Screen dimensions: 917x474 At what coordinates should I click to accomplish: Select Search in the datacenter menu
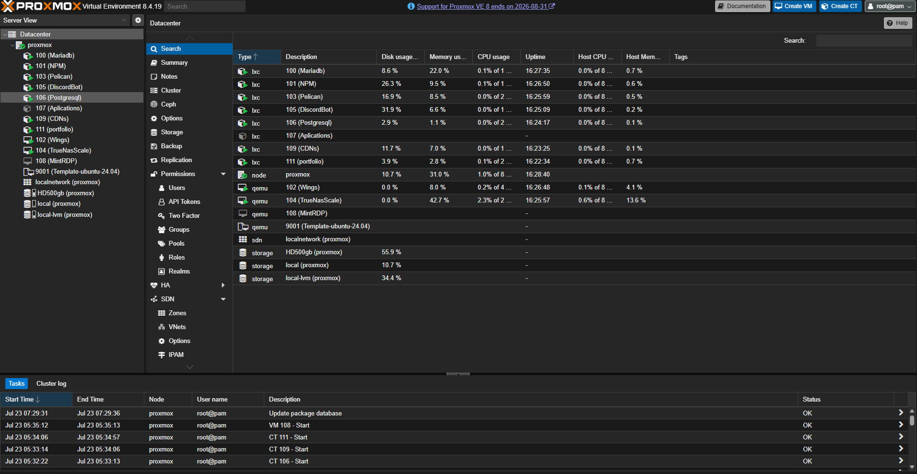click(189, 49)
